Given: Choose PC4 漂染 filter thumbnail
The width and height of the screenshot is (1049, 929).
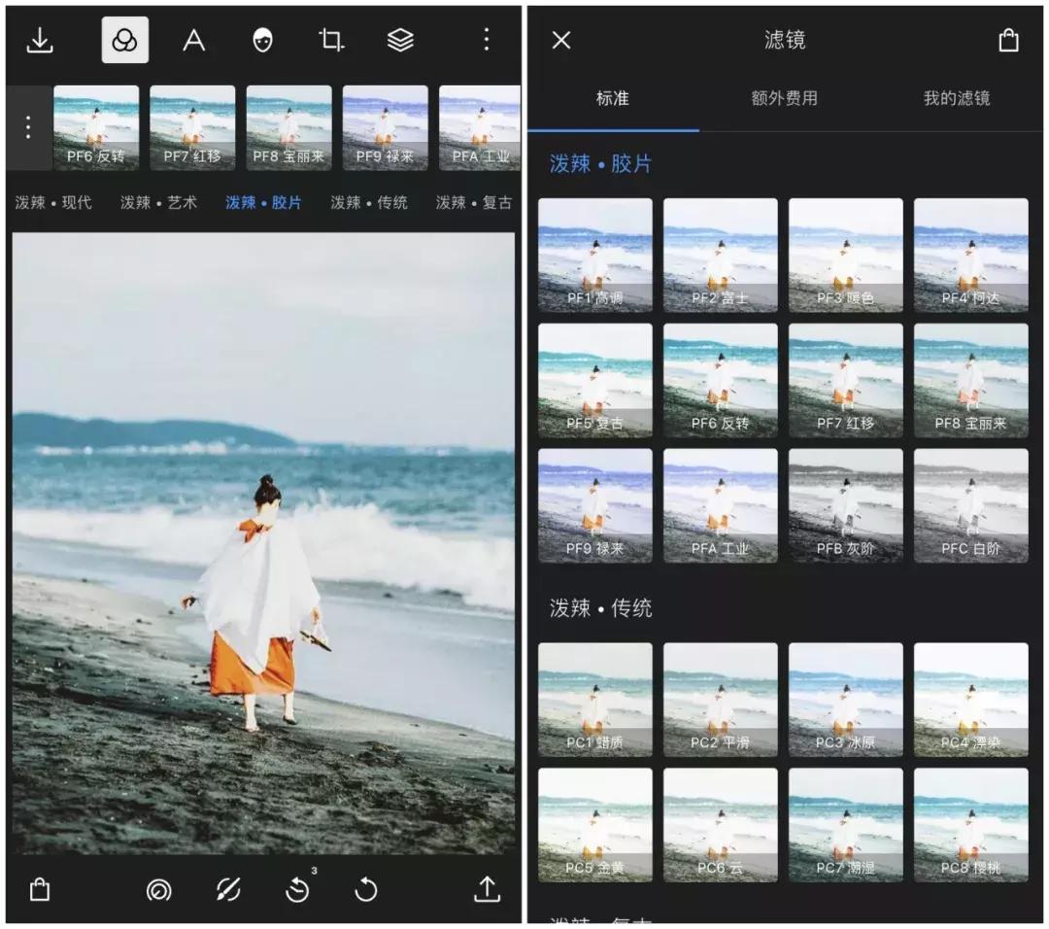Looking at the screenshot, I should pos(970,700).
